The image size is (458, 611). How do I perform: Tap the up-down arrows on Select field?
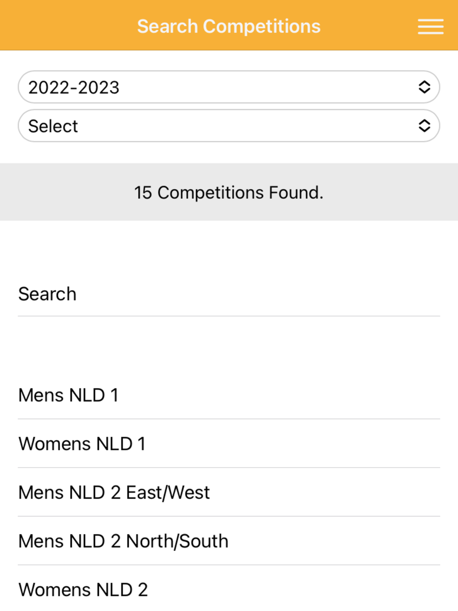point(425,125)
